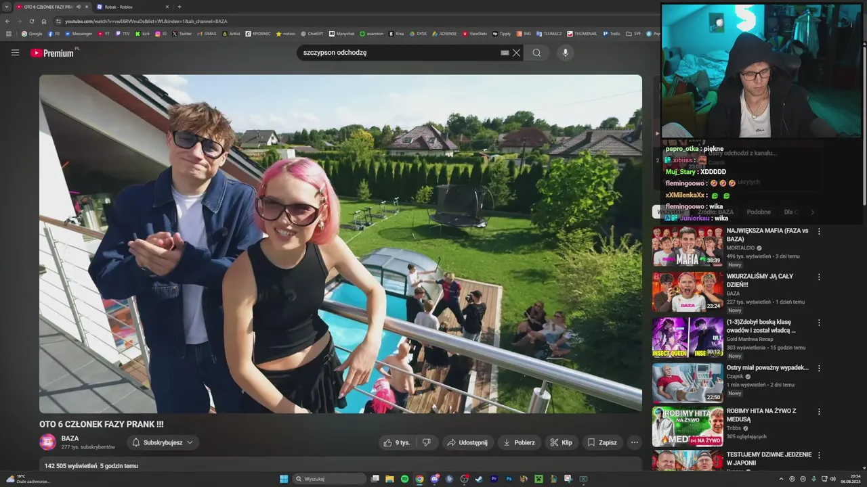Start voice search with the microphone icon
This screenshot has width=867, height=487.
coord(565,53)
